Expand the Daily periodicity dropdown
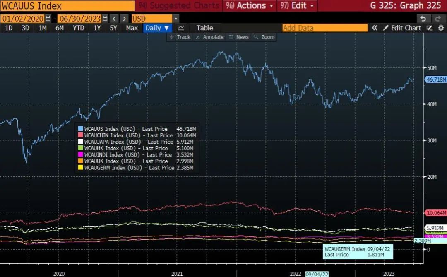This screenshot has width=447, height=277. pos(157,28)
